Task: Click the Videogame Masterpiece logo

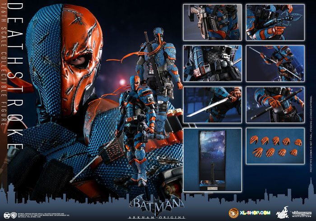Action: coord(301,213)
